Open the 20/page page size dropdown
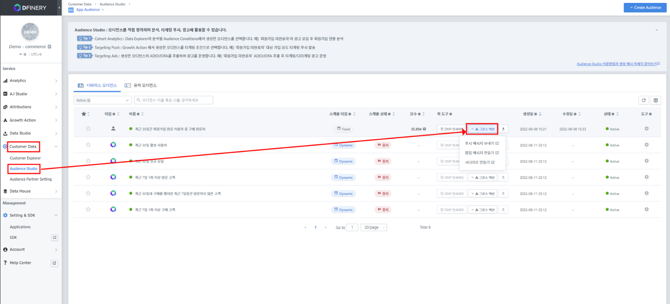 [373, 227]
